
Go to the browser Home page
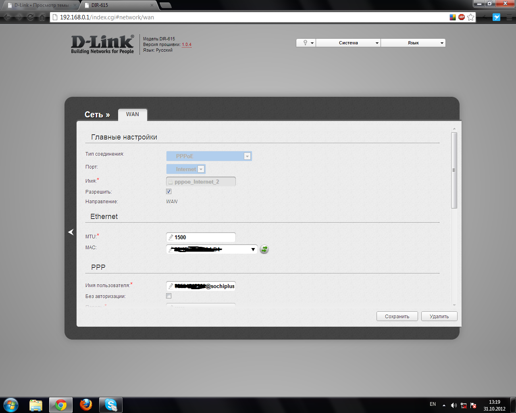42,17
